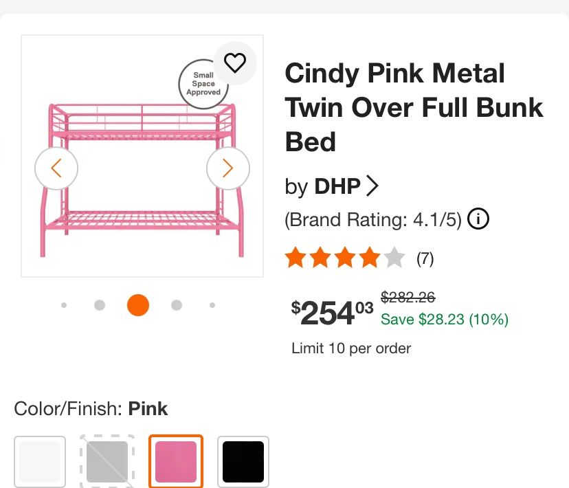Select the active third carousel dot

(137, 304)
